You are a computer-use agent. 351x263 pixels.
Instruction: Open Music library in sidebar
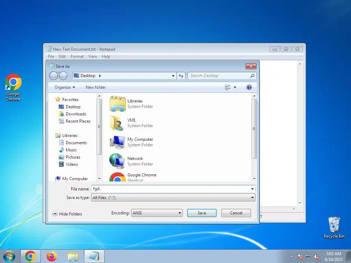pyautogui.click(x=71, y=150)
